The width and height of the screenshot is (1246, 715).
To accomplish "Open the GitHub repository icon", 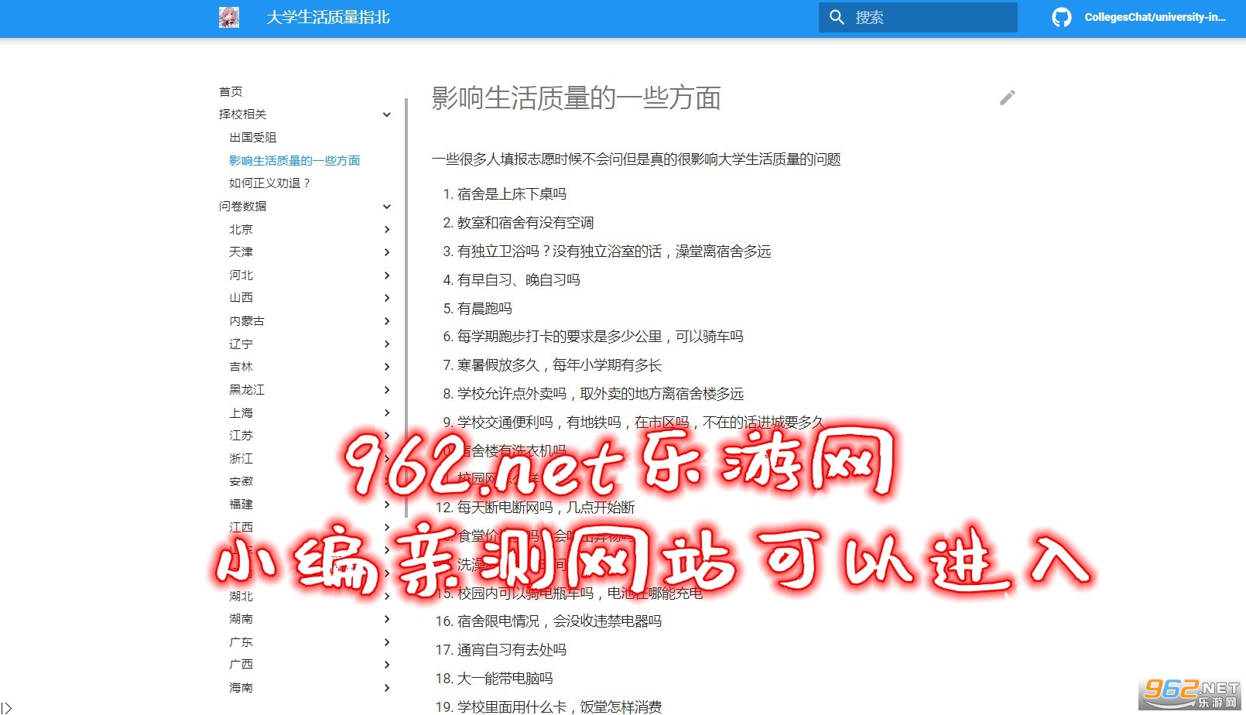I will 1062,17.
